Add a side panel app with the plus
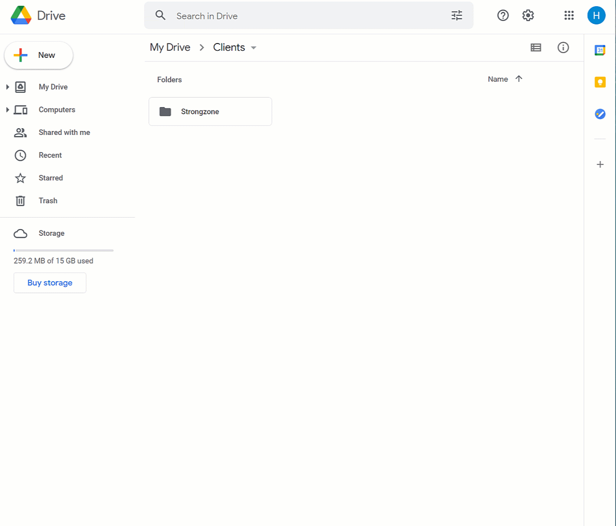 600,164
